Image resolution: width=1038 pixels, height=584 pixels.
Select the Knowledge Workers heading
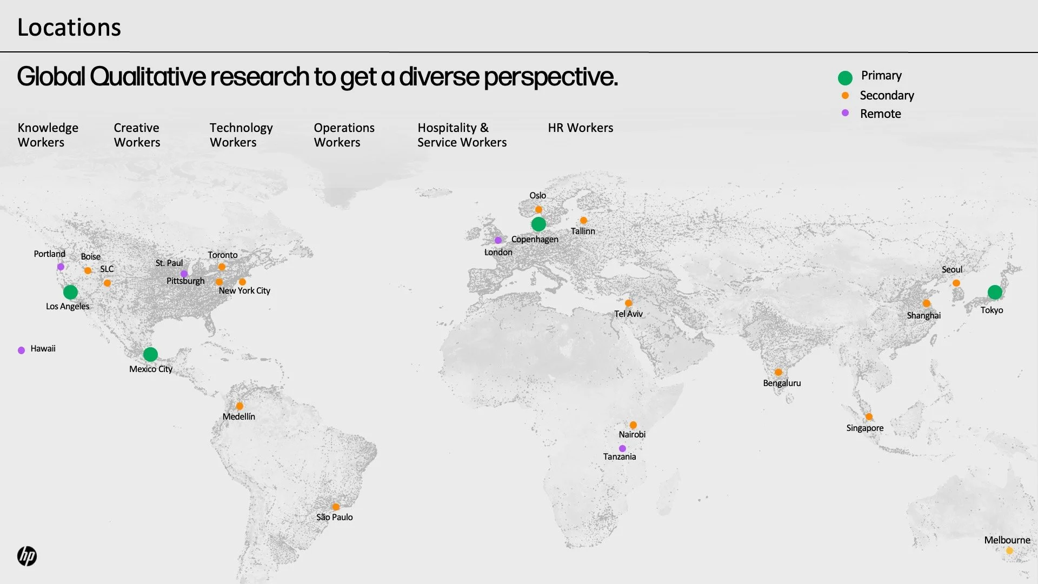(x=48, y=135)
